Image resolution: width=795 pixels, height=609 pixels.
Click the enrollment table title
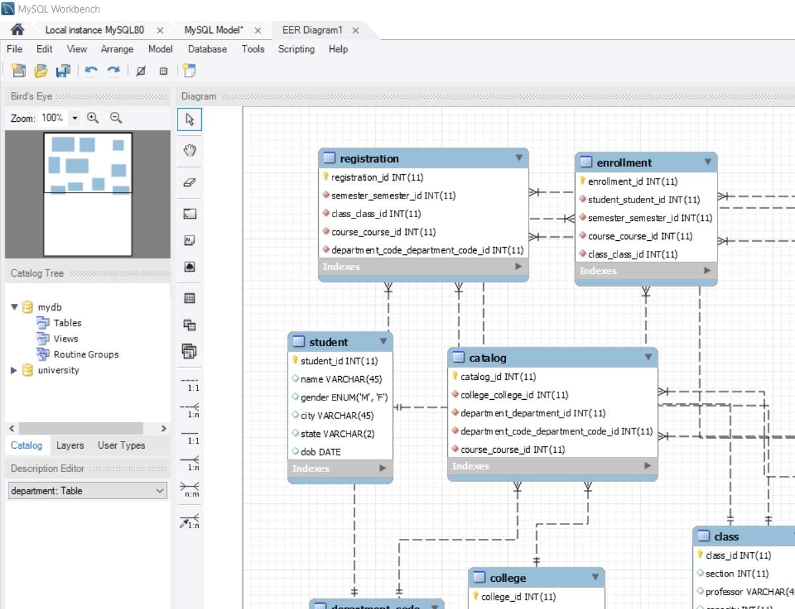[624, 162]
